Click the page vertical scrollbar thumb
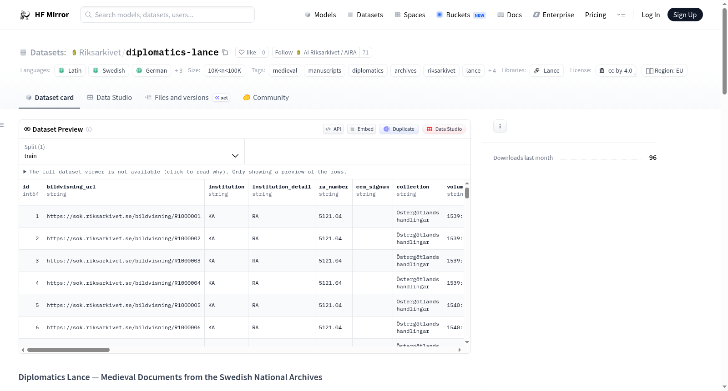 point(724,51)
